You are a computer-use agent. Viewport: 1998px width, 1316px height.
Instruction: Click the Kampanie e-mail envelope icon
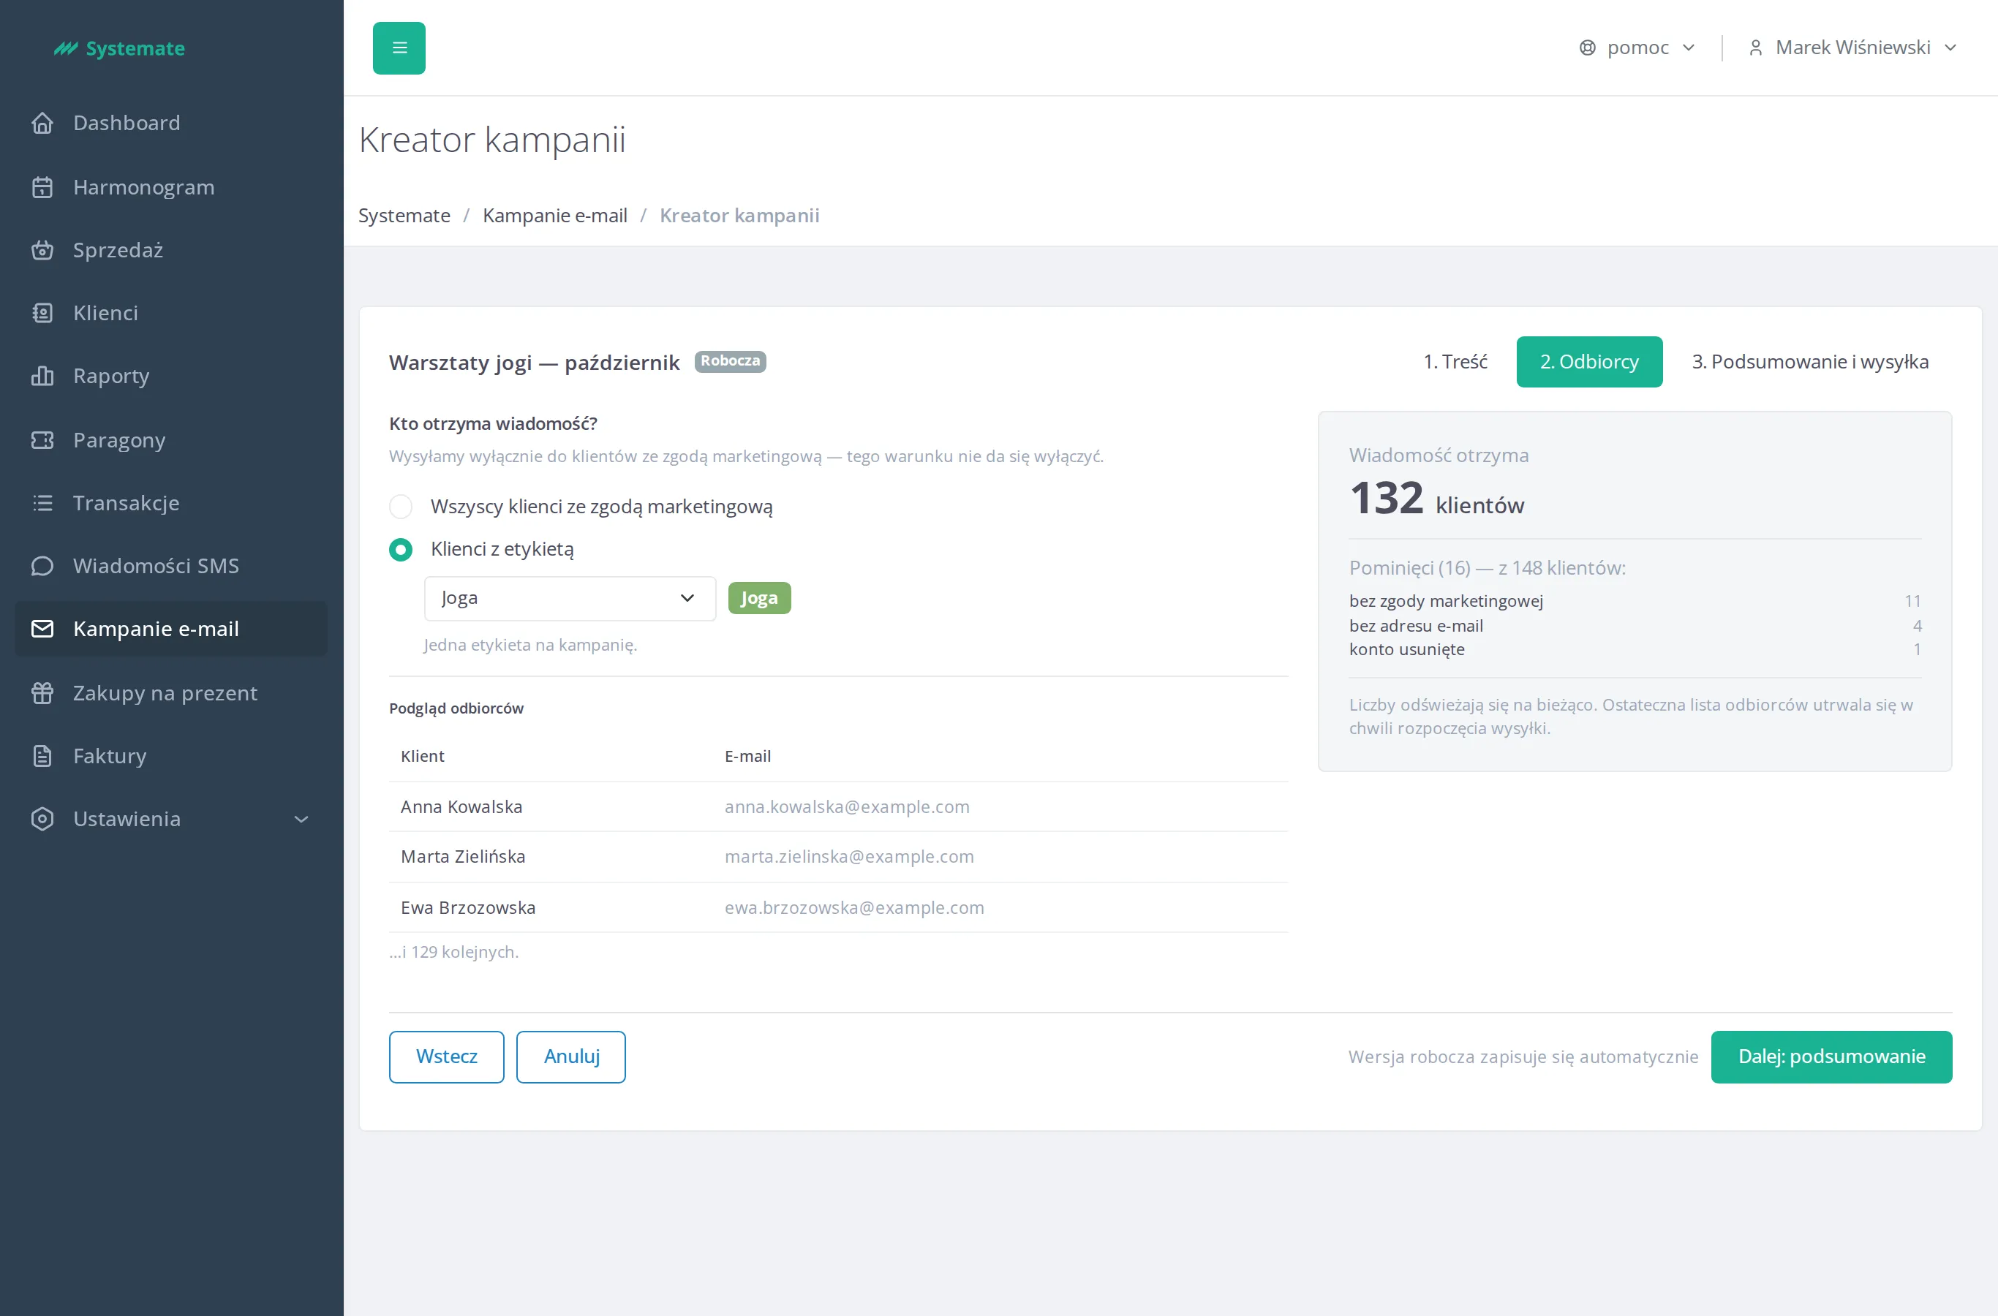click(x=42, y=629)
